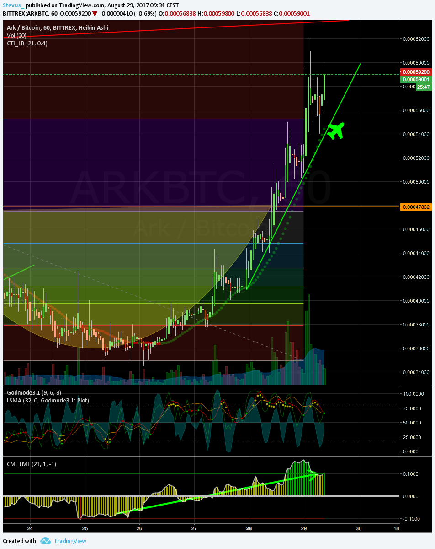
Task: Click the CM_TMF (21, 1, -1) legend
Action: pyautogui.click(x=32, y=464)
